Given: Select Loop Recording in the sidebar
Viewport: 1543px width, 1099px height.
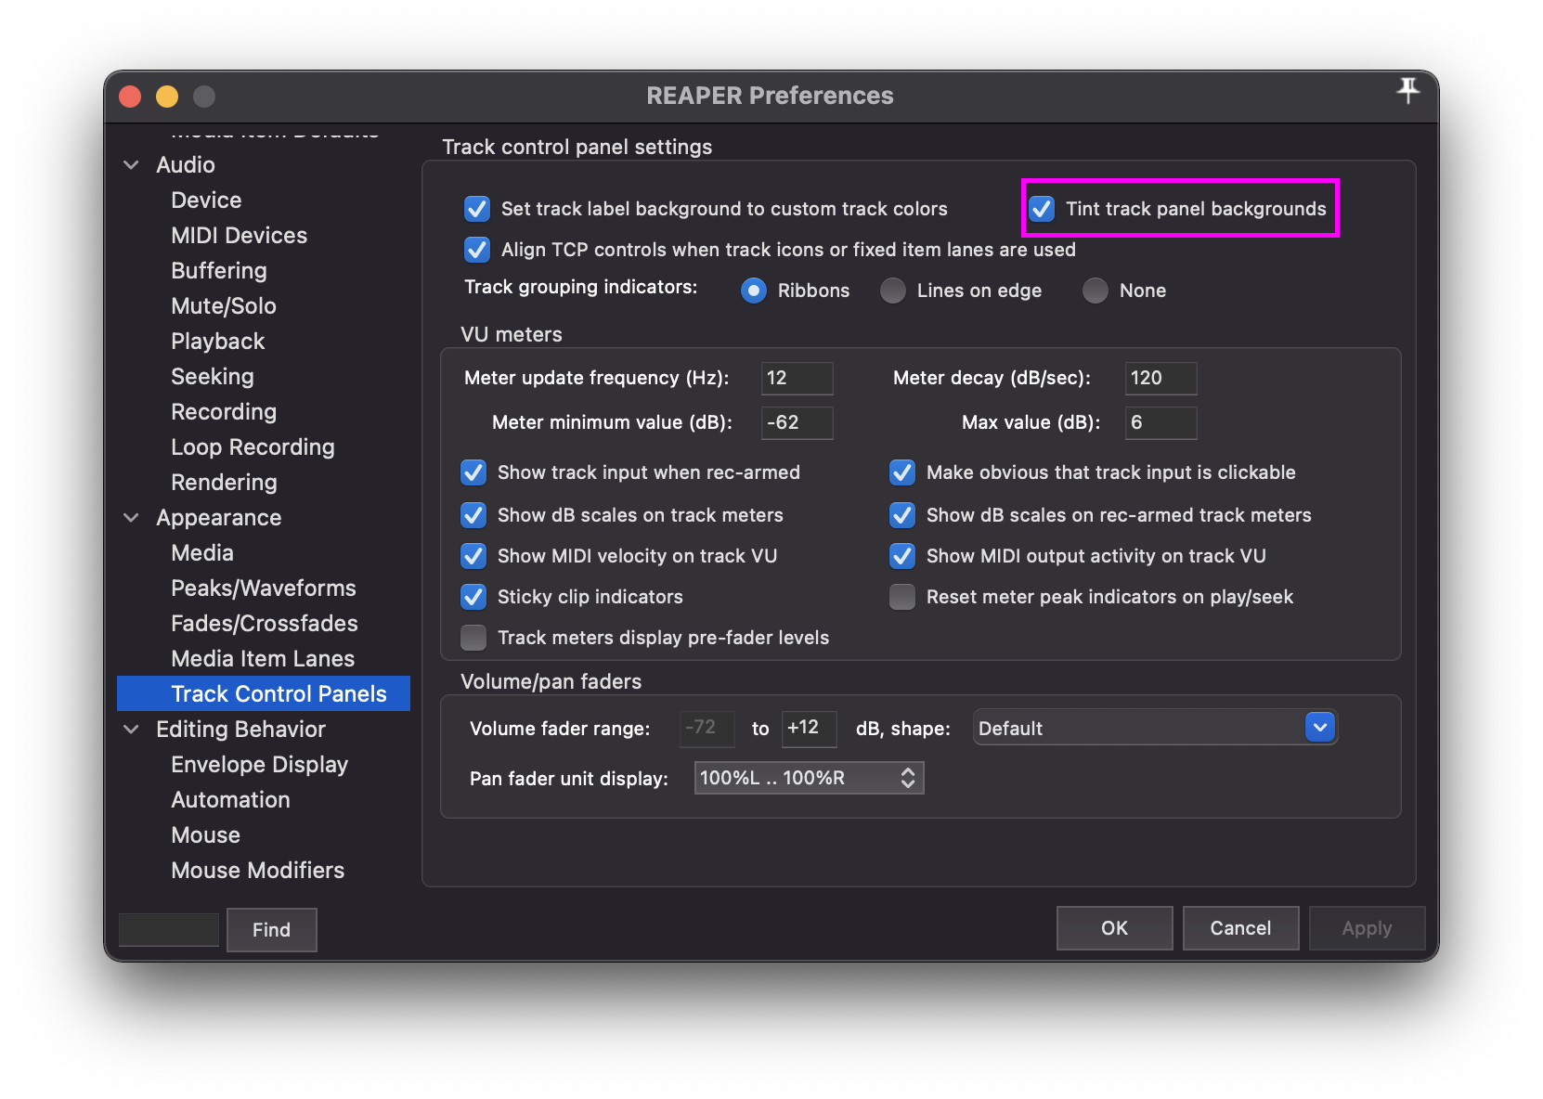Looking at the screenshot, I should [x=253, y=447].
